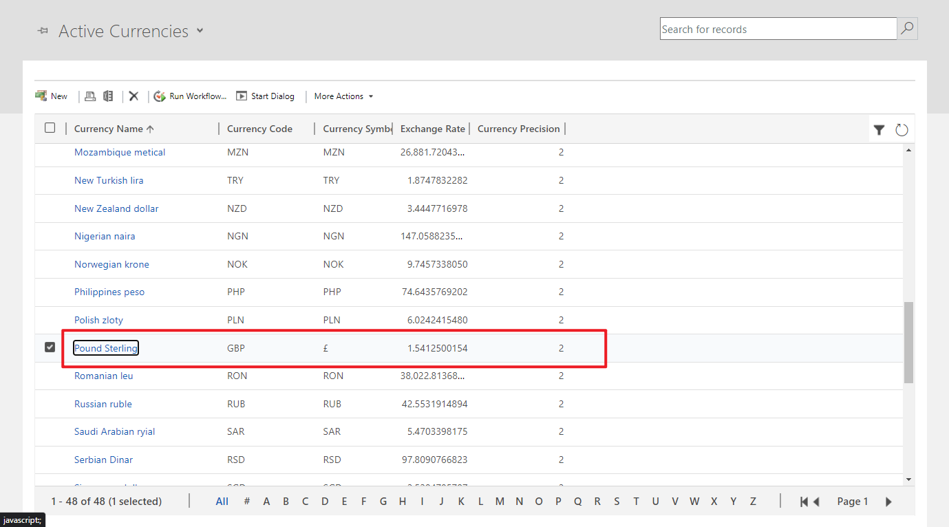
Task: Open the Active Currencies view selector
Action: pyautogui.click(x=199, y=31)
